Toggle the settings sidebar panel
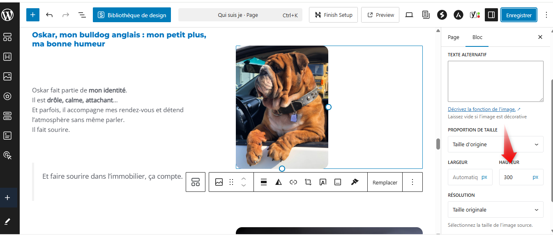The height and width of the screenshot is (235, 553). coord(491,15)
